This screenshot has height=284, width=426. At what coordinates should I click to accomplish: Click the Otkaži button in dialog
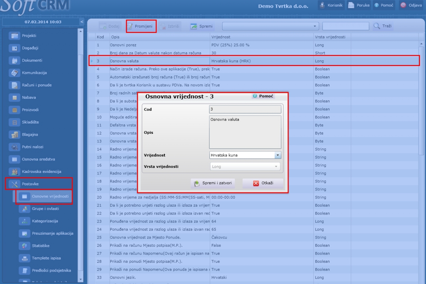(x=263, y=184)
